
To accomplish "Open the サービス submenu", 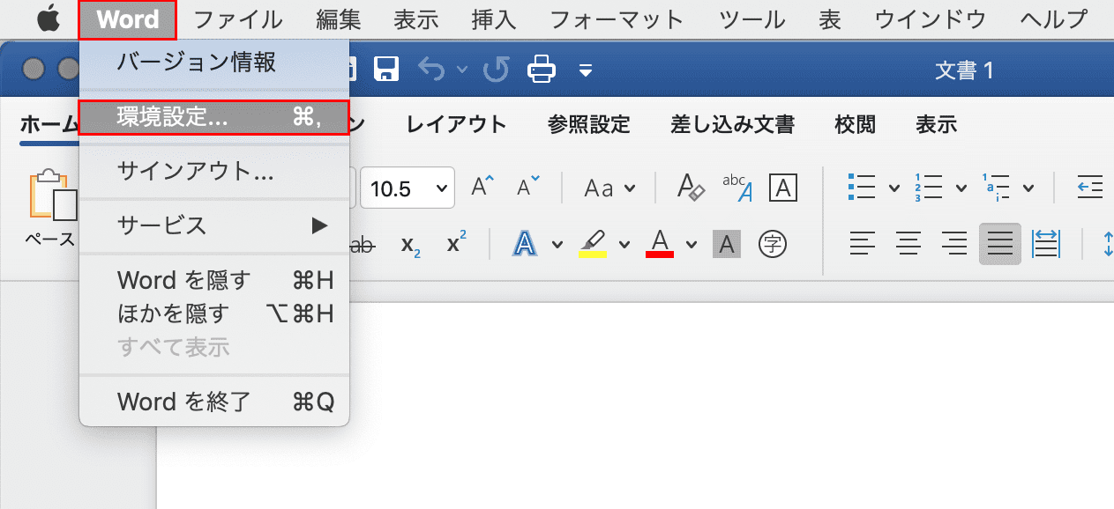I will (214, 225).
